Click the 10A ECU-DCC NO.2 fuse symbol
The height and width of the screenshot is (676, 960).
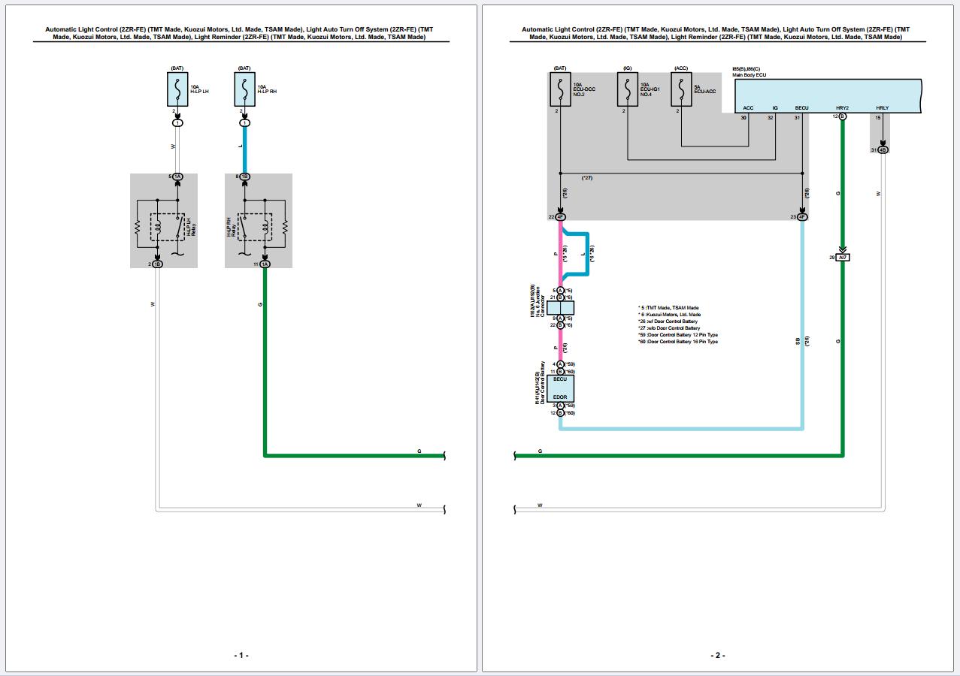pos(560,89)
